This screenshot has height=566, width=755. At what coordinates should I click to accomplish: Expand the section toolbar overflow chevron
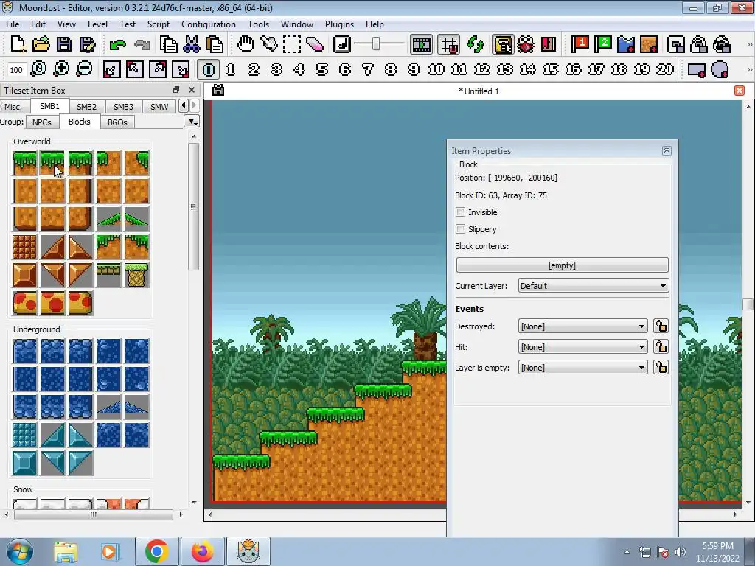click(x=749, y=70)
